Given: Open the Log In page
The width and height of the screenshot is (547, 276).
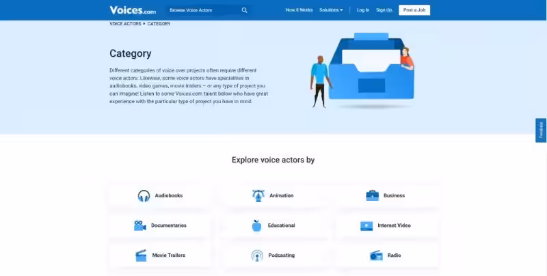Looking at the screenshot, I should pyautogui.click(x=363, y=10).
